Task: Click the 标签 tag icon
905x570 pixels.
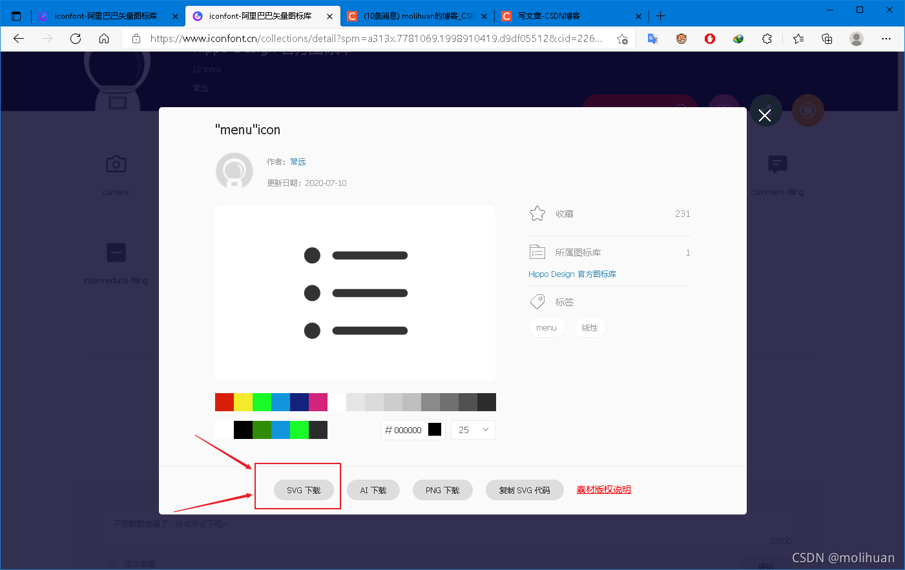Action: (537, 301)
